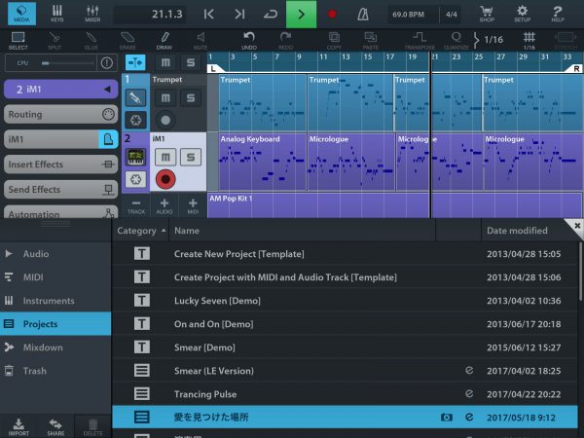The height and width of the screenshot is (438, 584).
Task: Choose the Split scissors tool
Action: click(x=55, y=41)
